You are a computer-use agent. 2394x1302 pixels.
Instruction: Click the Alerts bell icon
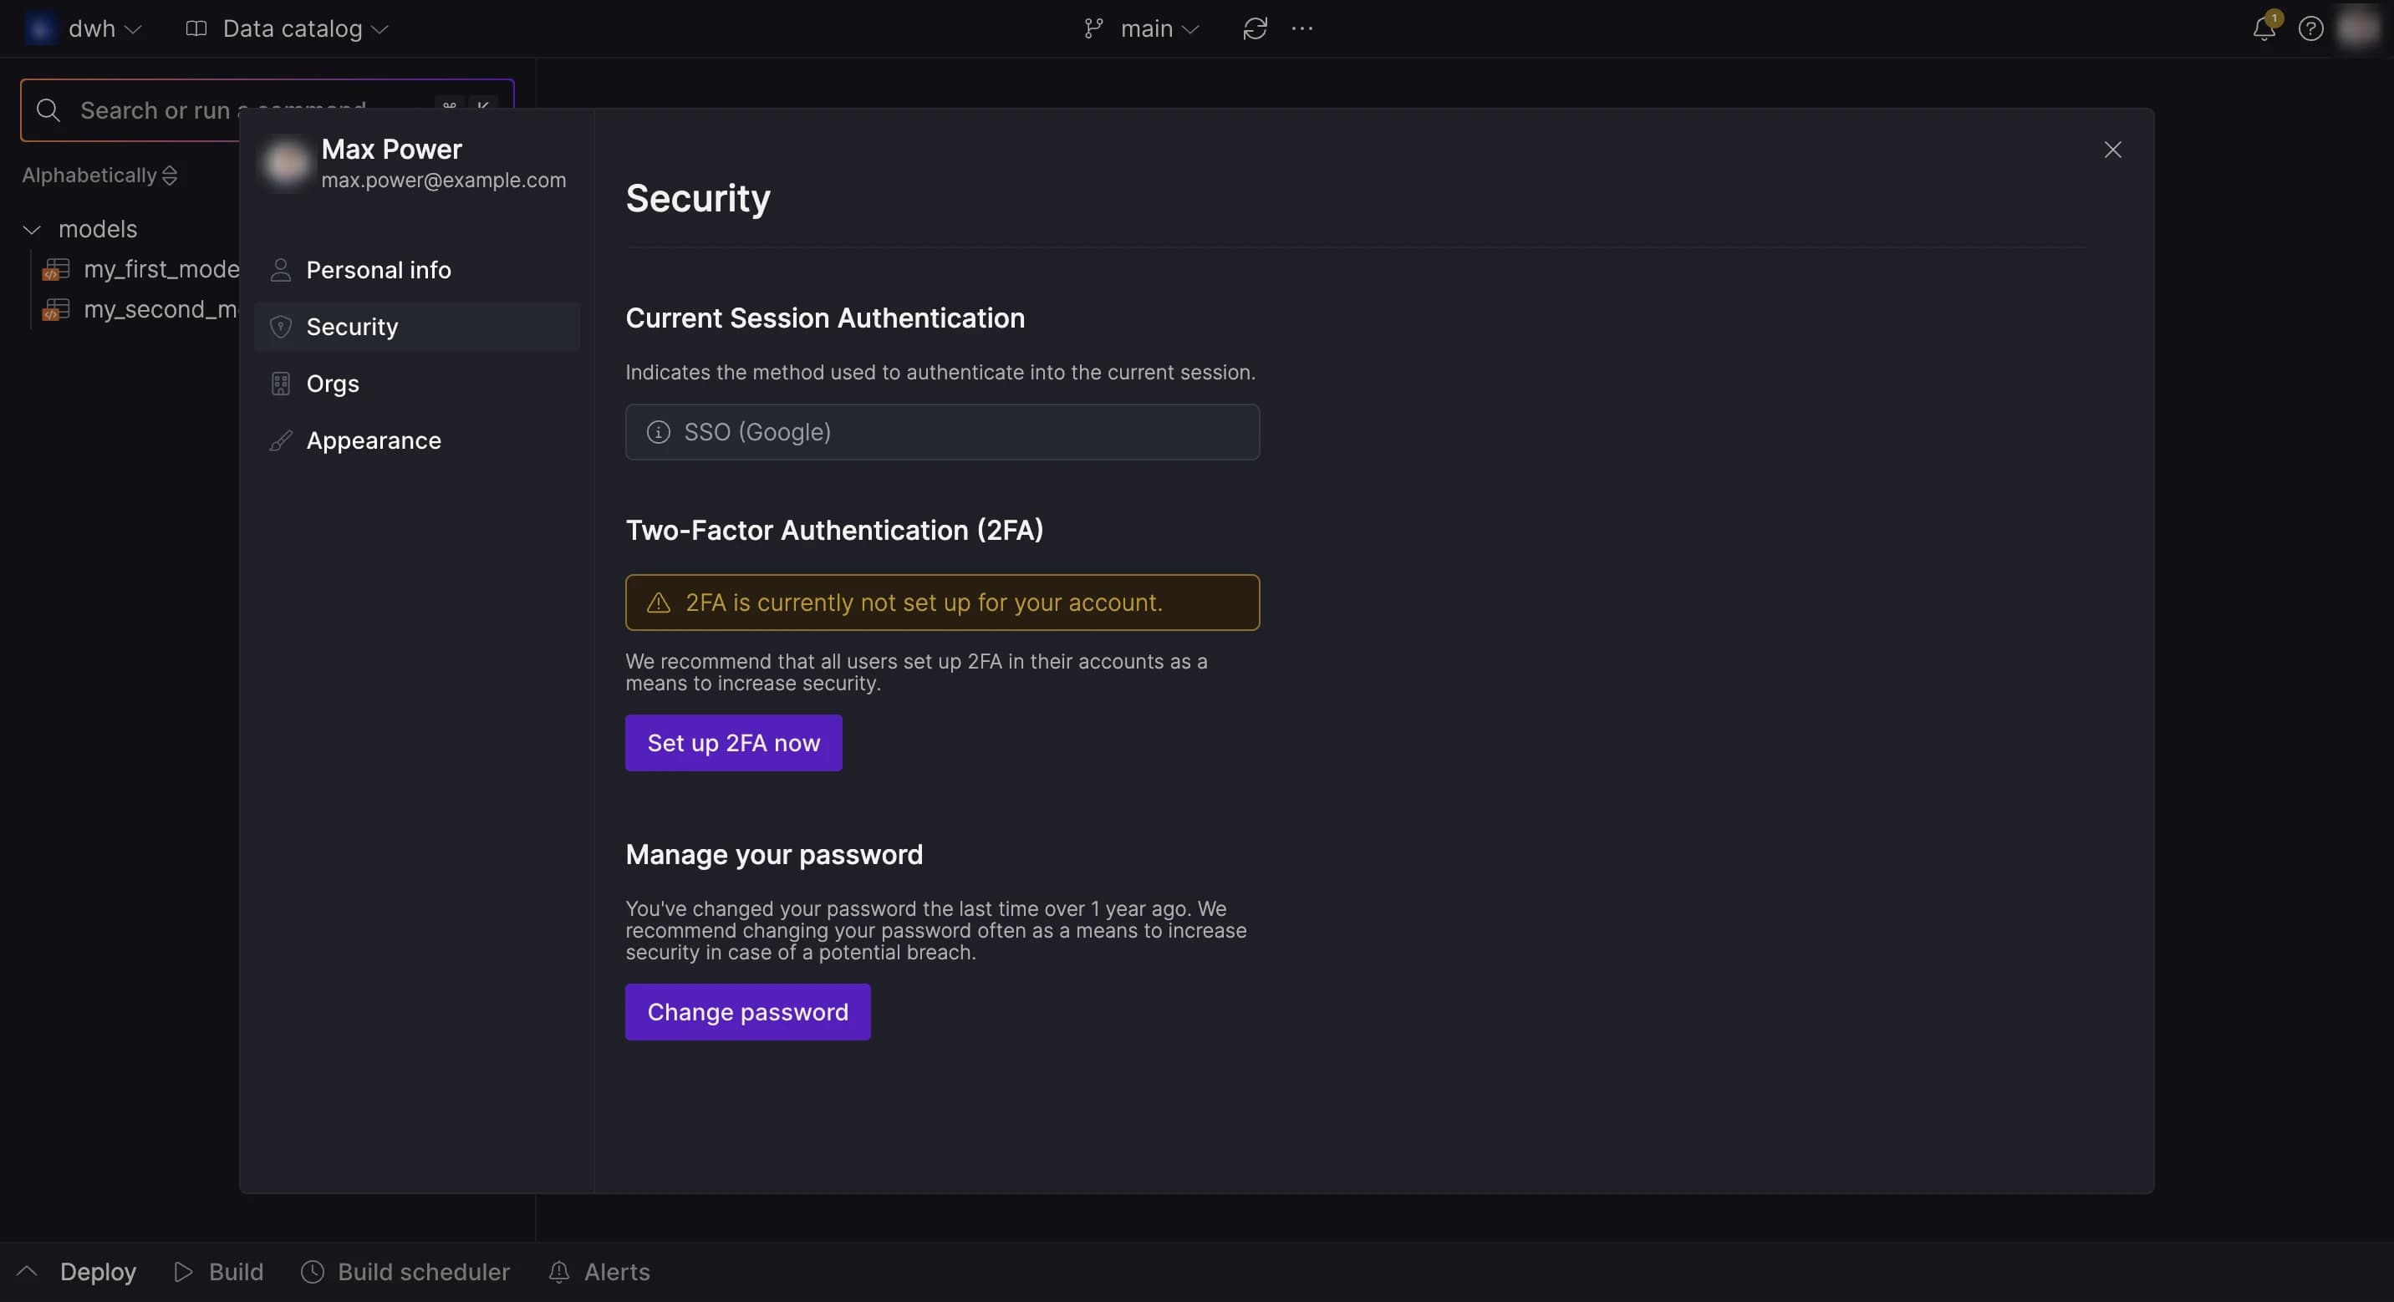(558, 1271)
